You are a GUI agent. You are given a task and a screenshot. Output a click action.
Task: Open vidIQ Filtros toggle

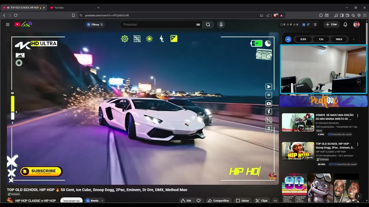(95, 24)
